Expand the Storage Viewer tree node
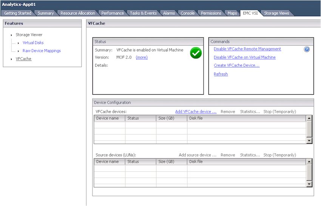This screenshot has height=206, width=321. 11,35
